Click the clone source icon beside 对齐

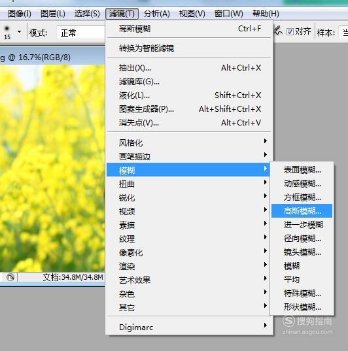point(278,31)
